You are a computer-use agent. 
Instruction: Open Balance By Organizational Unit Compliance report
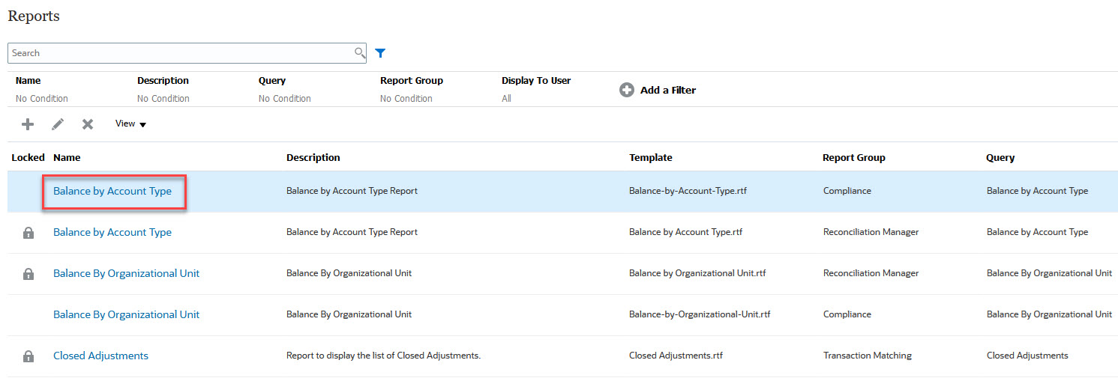pyautogui.click(x=126, y=314)
